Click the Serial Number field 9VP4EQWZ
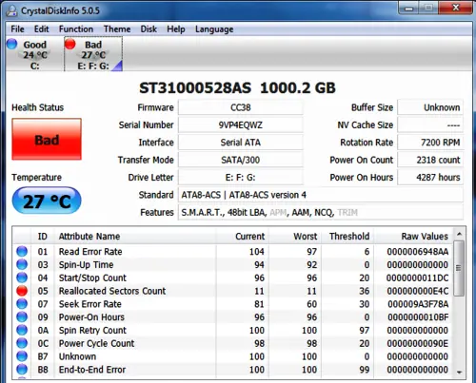 coord(240,124)
